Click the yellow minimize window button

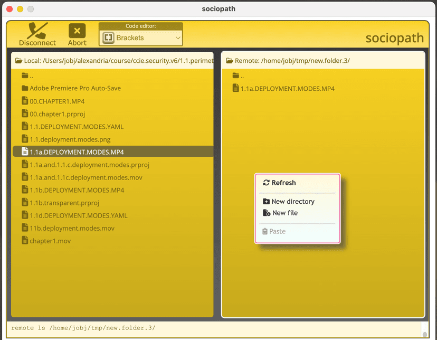(x=20, y=9)
